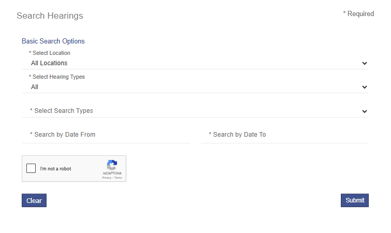Open the reCAPTCHA Privacy link
The height and width of the screenshot is (233, 391).
[107, 178]
